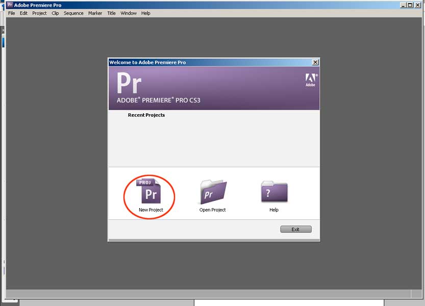Click the Premiere Pro title bar app icon
Screen dimensions: 425x306
click(10, 5)
